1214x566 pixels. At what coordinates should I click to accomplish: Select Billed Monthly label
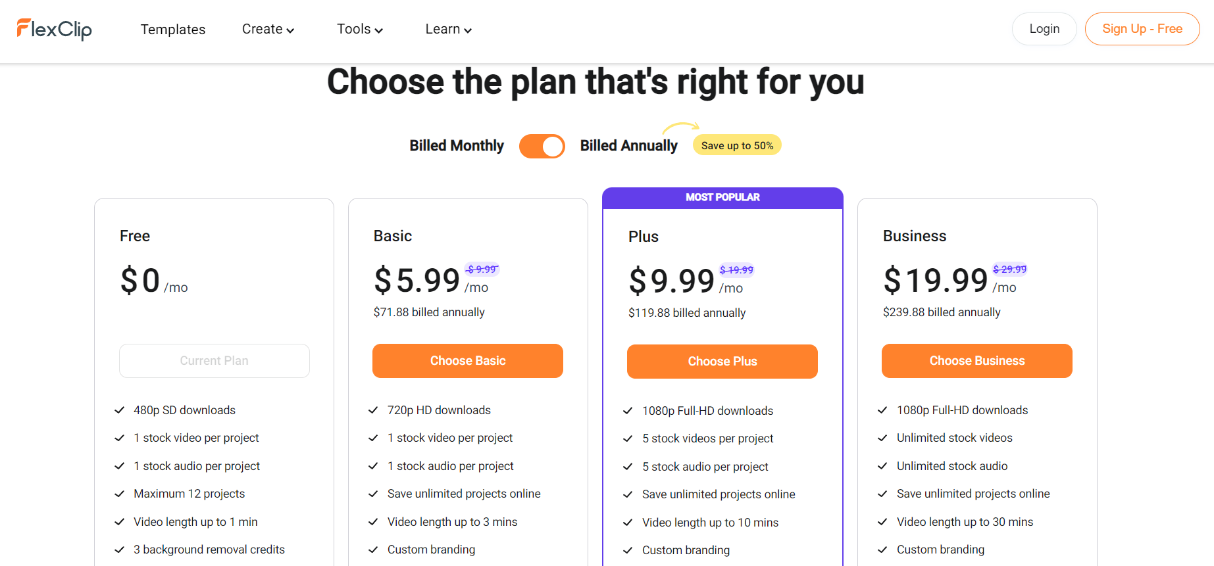click(x=457, y=146)
